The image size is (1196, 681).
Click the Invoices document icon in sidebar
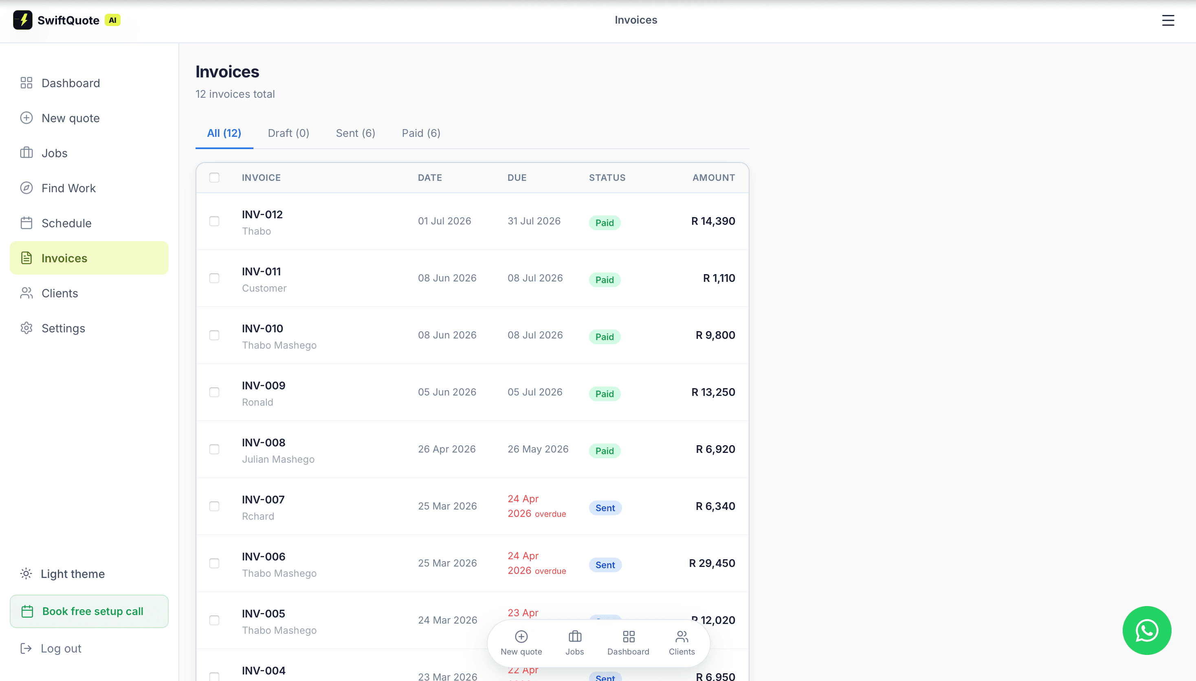(x=26, y=258)
